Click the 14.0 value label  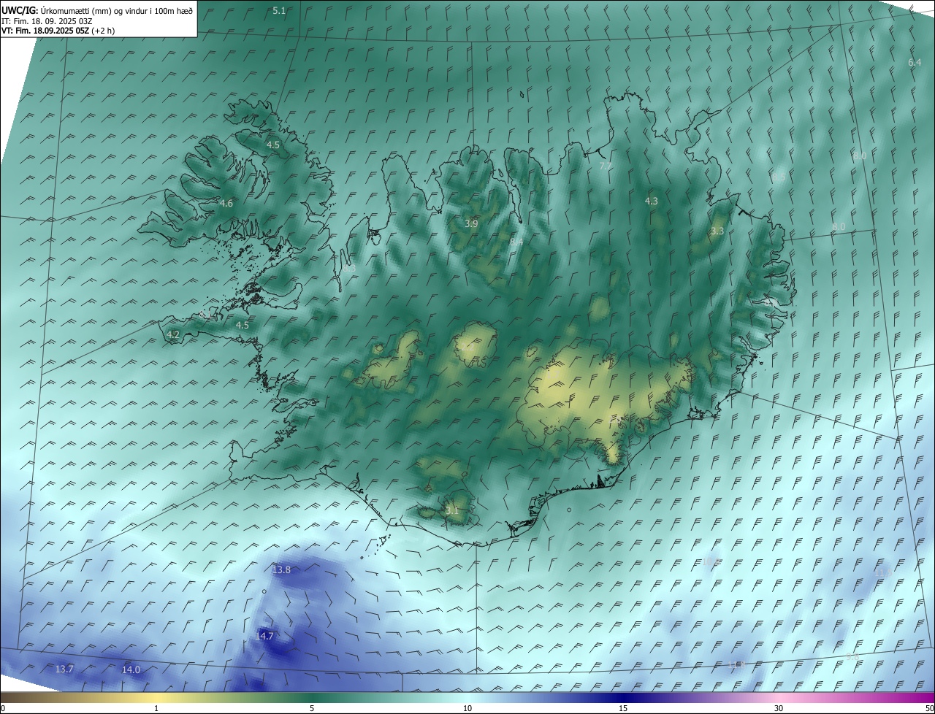[x=131, y=669]
